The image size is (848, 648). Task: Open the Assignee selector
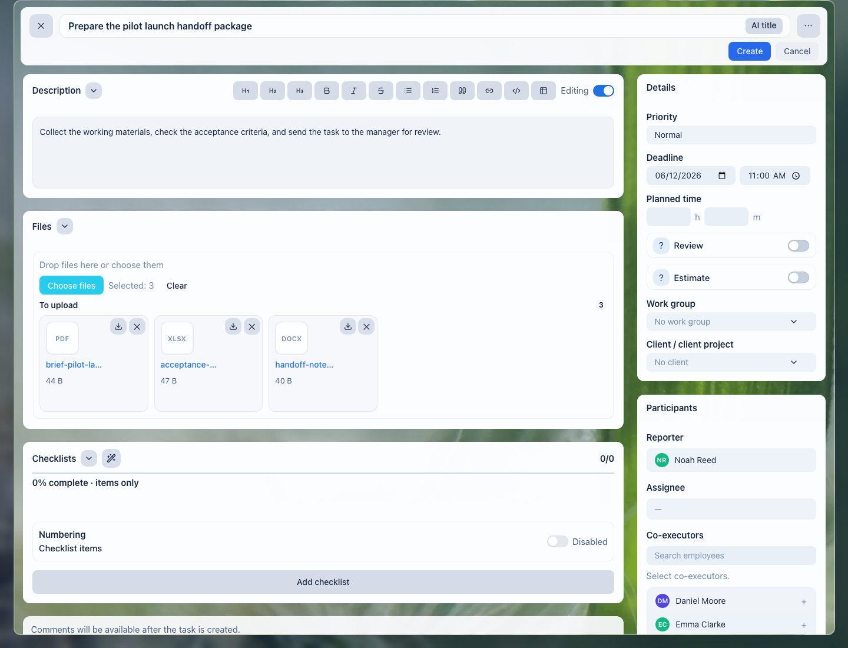[731, 509]
